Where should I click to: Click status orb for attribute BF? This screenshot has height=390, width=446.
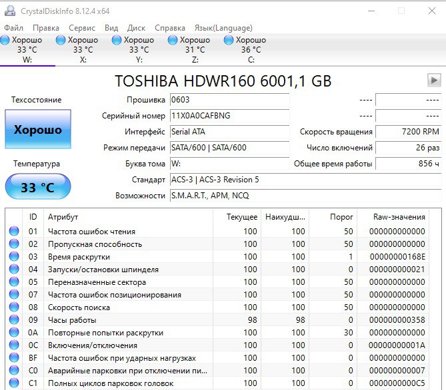point(14,357)
